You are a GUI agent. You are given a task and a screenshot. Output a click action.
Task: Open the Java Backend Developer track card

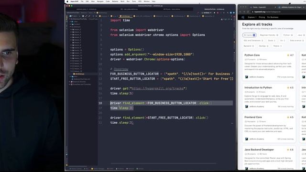pos(269,158)
